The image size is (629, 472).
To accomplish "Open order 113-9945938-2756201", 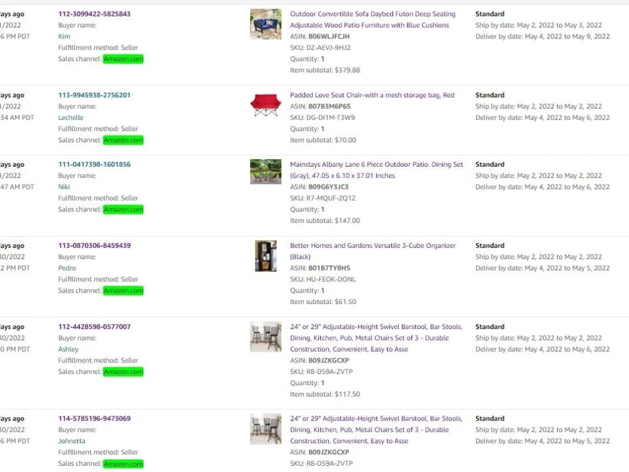I will coord(94,95).
